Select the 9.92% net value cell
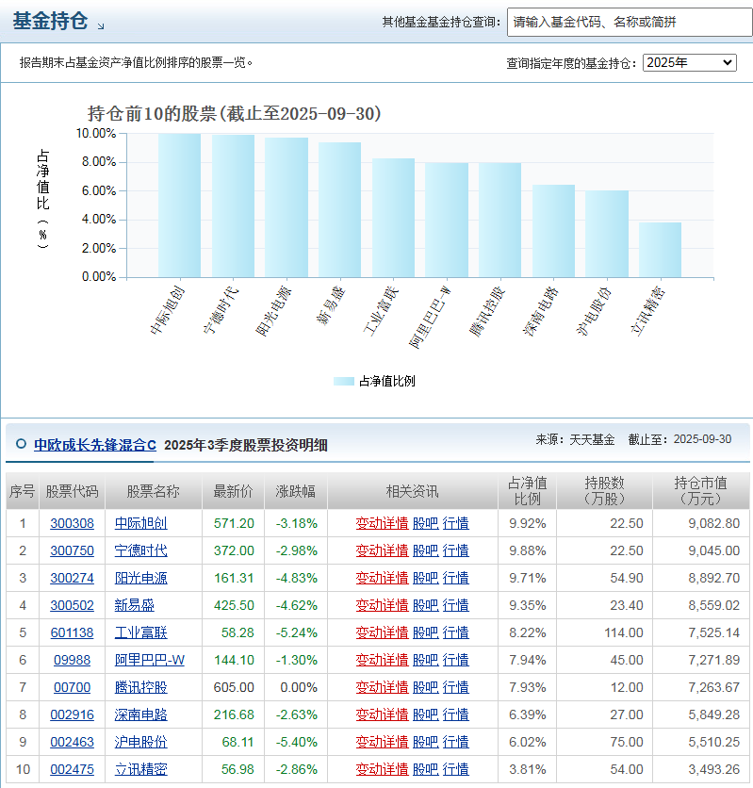 [x=528, y=523]
